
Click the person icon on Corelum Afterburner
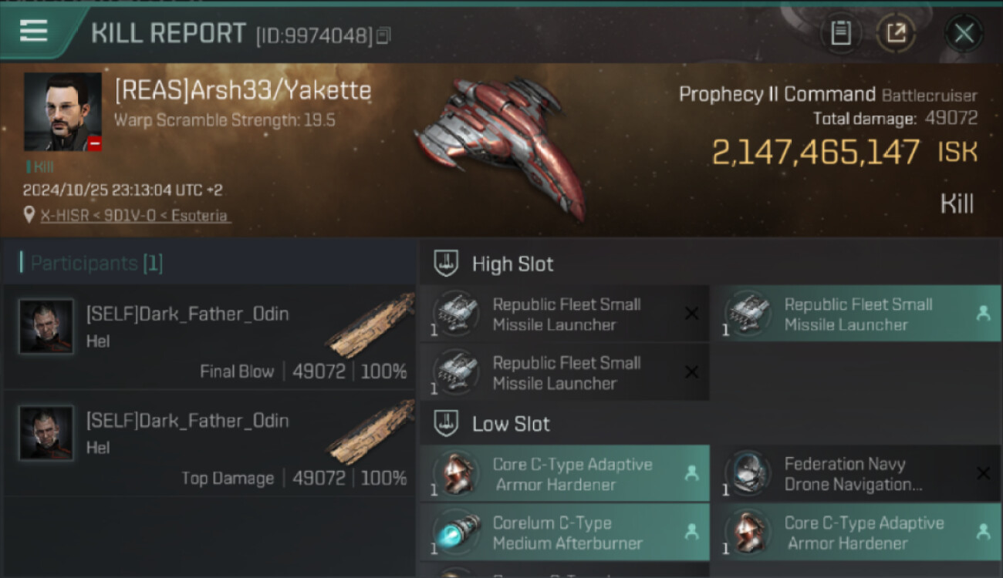click(691, 532)
